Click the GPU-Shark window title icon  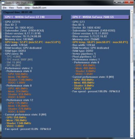[x=3, y=3]
